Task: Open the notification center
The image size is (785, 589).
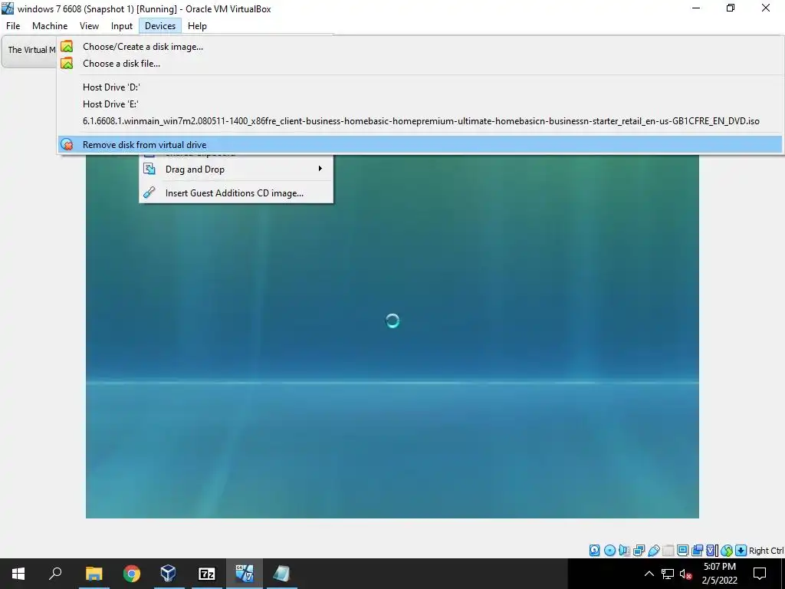Action: (760, 574)
